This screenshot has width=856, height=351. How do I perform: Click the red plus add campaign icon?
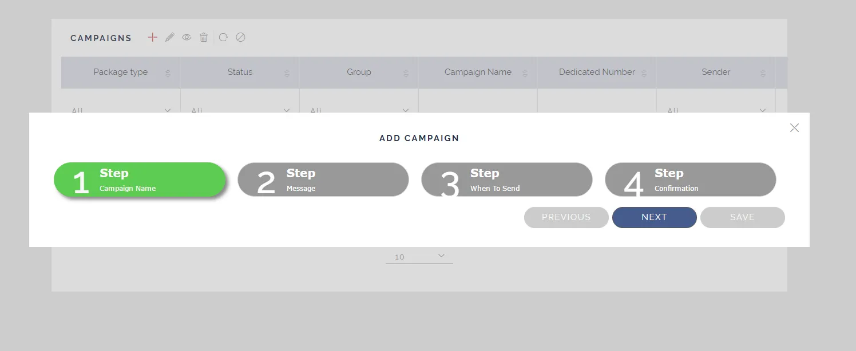(x=152, y=37)
